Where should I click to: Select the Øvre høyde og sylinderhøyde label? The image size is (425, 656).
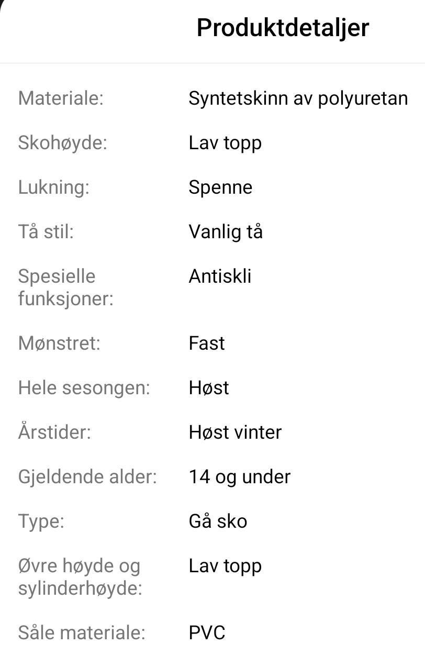pos(80,577)
